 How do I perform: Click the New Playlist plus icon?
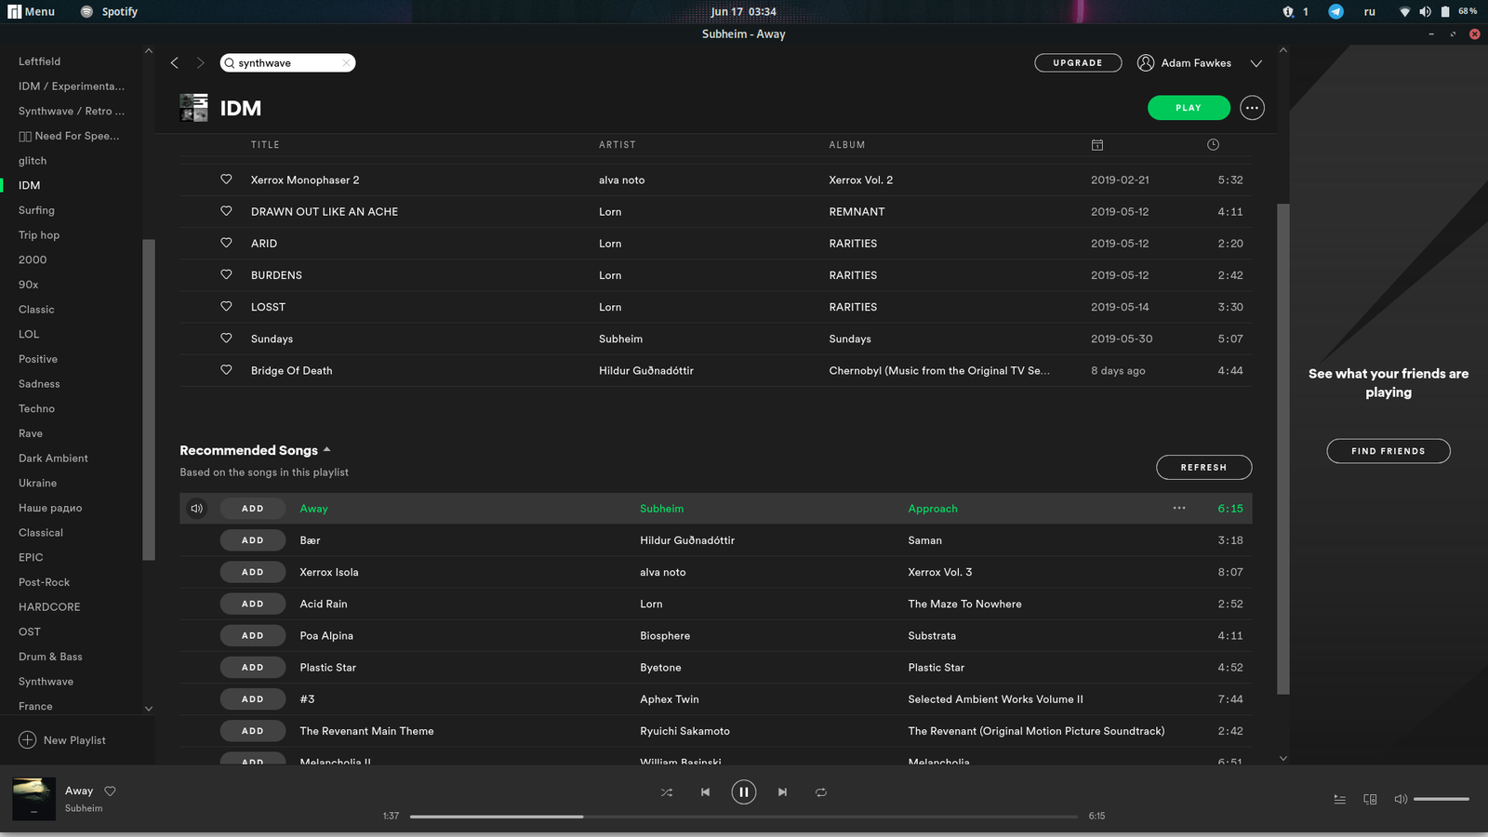point(28,740)
